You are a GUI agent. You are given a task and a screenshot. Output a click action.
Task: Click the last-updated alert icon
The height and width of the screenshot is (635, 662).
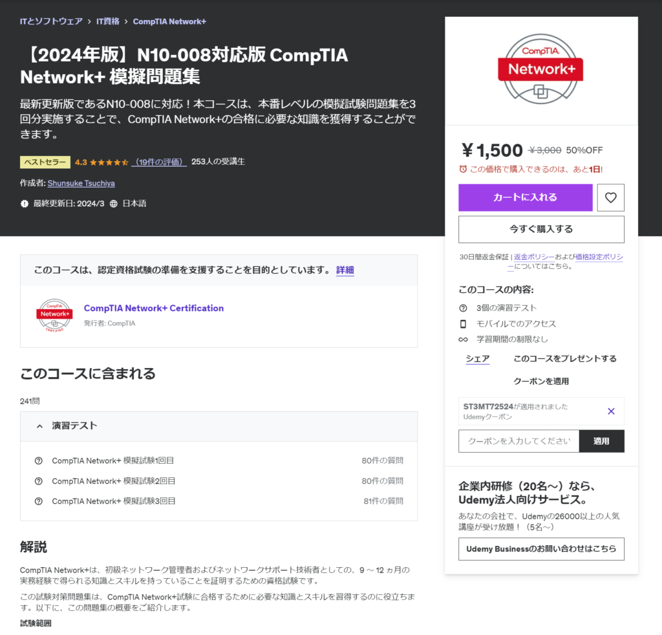coord(25,204)
